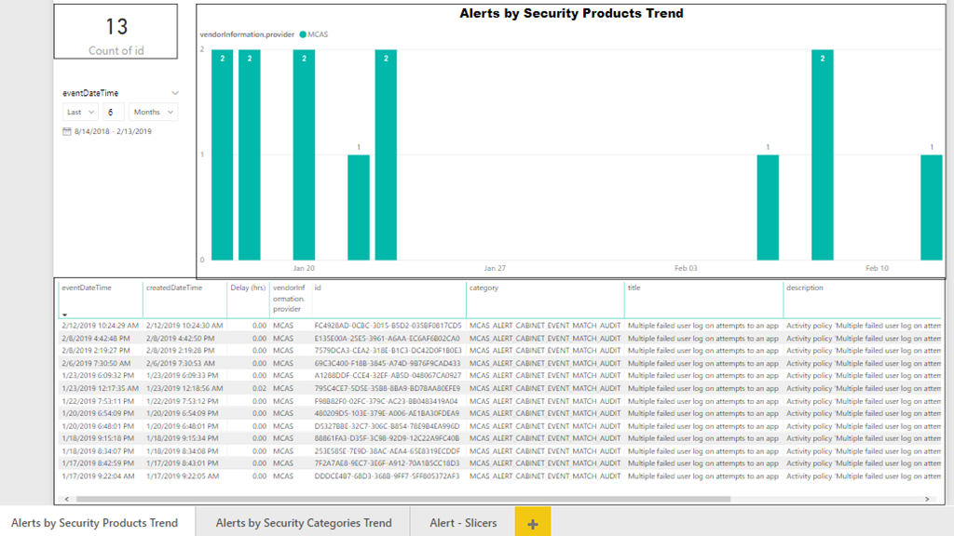Open the Alert - Slicers tab

click(462, 523)
